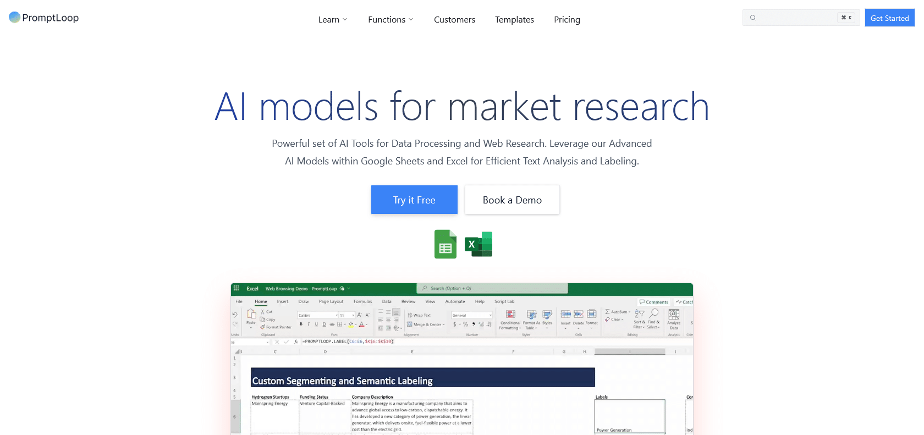Click the Cut scissors icon

click(x=263, y=312)
